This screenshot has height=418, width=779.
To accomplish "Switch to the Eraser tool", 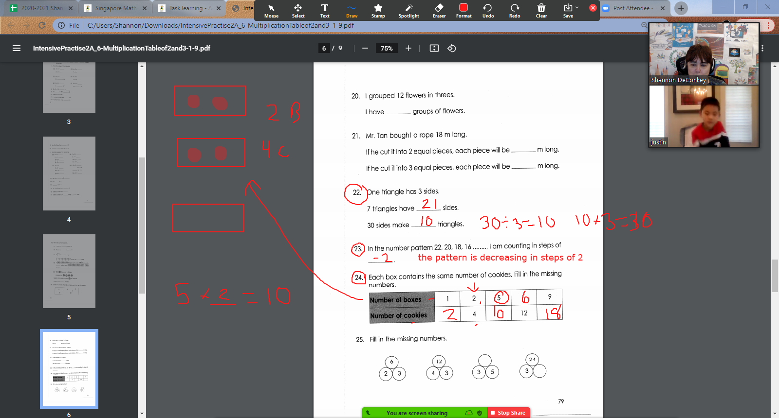I will pos(439,11).
